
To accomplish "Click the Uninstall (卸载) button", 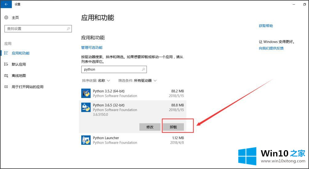I will 173,127.
